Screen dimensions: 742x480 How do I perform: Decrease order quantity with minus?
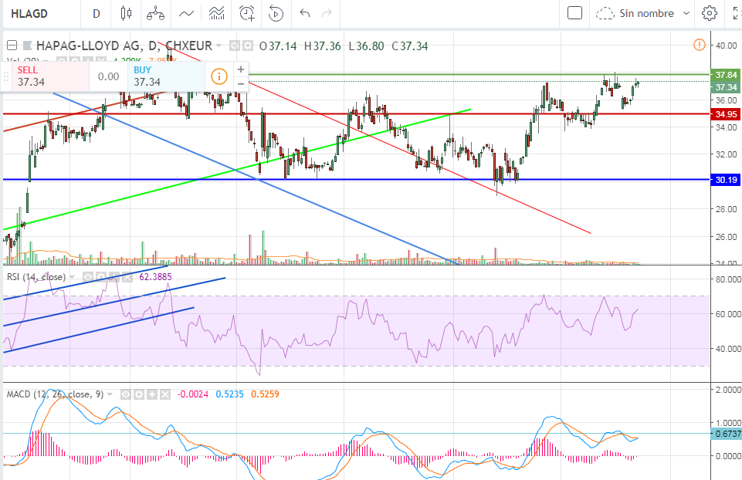241,83
